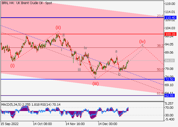Click the 23.6 Fibonacci level label
Viewport: 178px width, 127px height.
160,16
